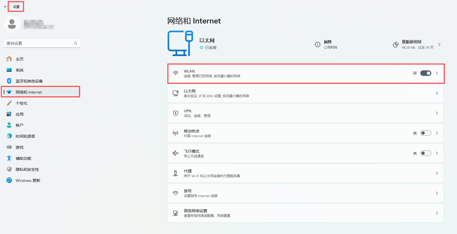
Task: Select 隐私和安全性 in sidebar
Action: click(x=27, y=169)
